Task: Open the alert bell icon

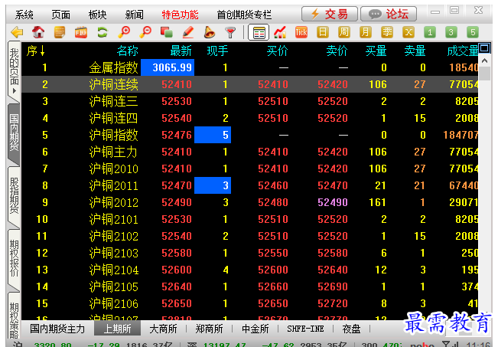Action: (209, 32)
